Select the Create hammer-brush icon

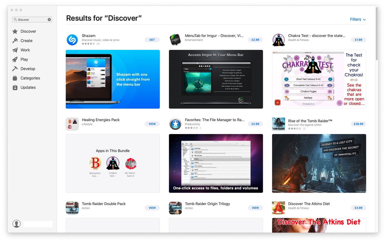pos(15,41)
